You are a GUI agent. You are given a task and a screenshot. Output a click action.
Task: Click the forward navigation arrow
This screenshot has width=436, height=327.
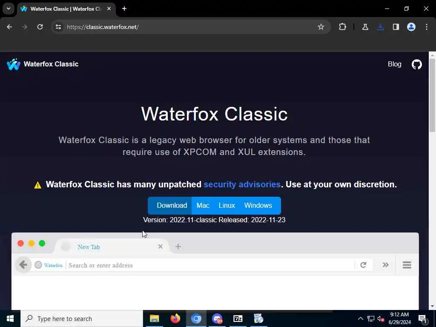(x=25, y=27)
